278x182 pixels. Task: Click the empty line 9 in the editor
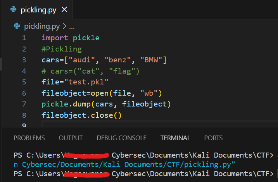160,124
